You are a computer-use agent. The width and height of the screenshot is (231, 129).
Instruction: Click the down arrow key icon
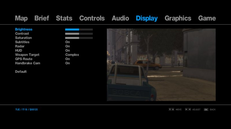point(173,109)
